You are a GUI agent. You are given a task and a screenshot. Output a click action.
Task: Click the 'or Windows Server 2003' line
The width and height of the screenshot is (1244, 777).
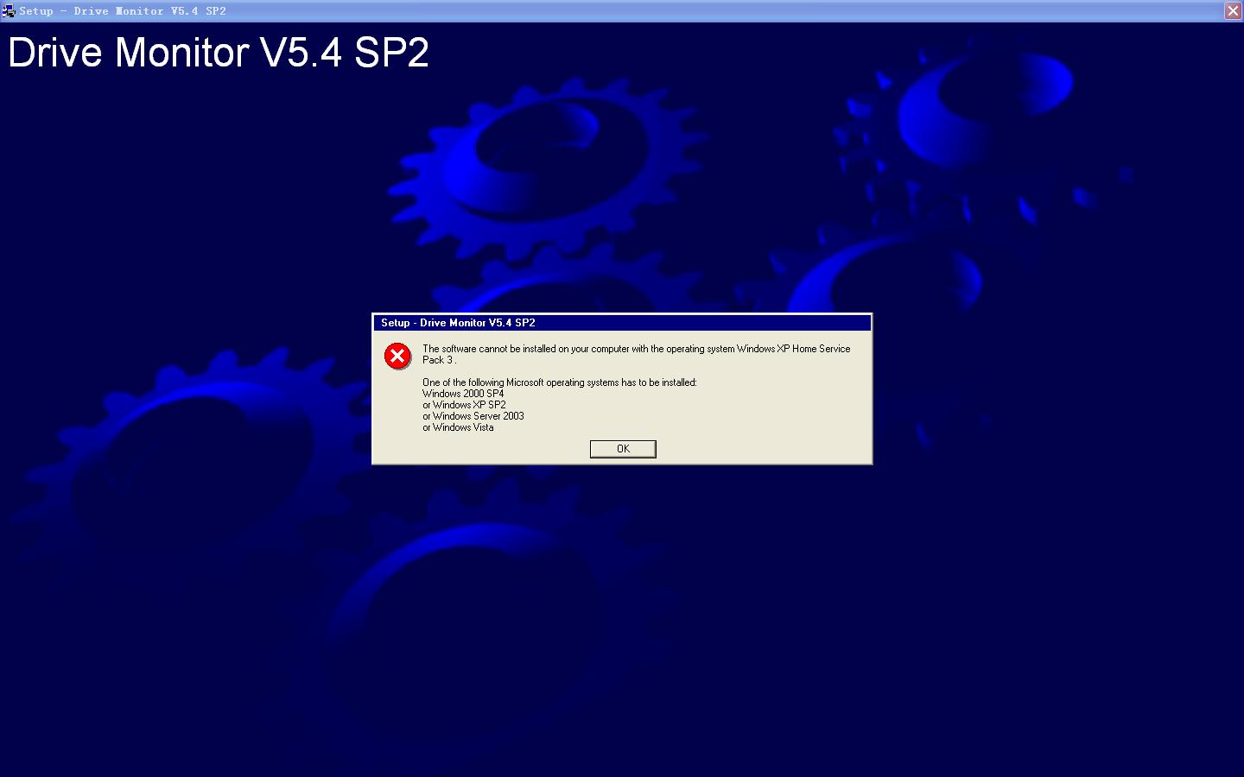click(x=473, y=416)
